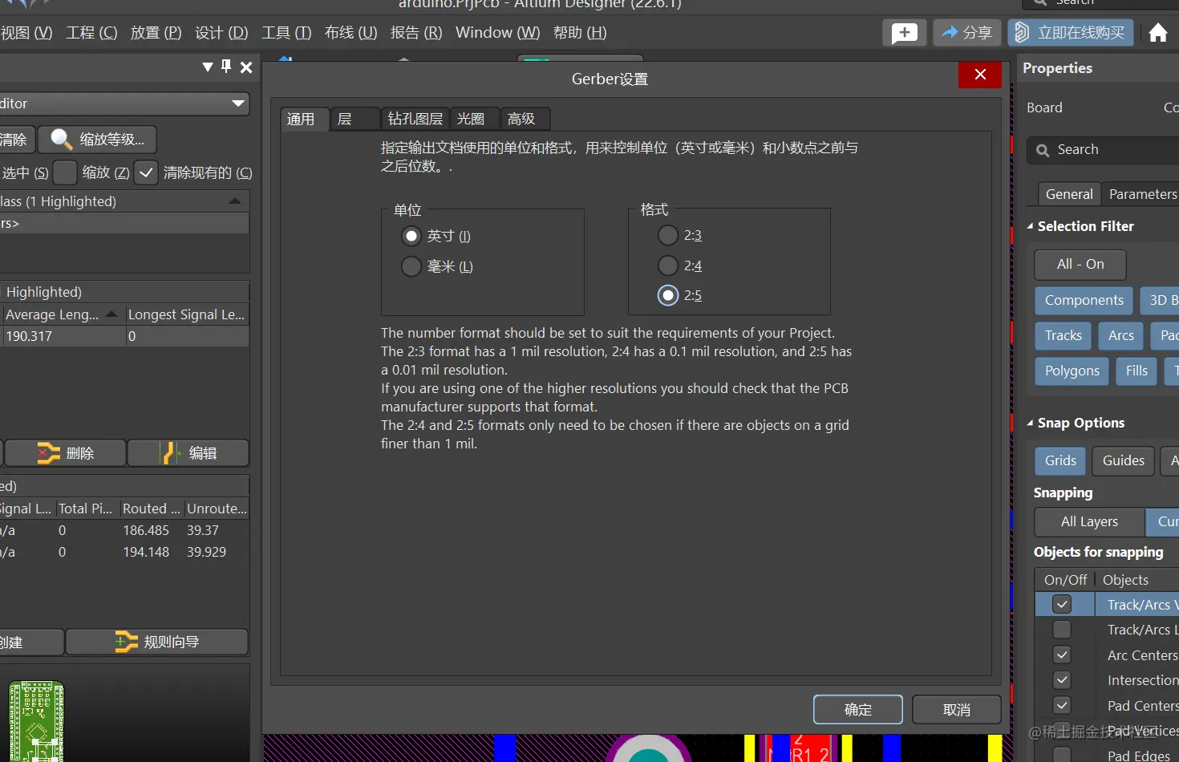Toggle the Arc Centers snapping checkbox
1179x762 pixels.
[x=1062, y=655]
